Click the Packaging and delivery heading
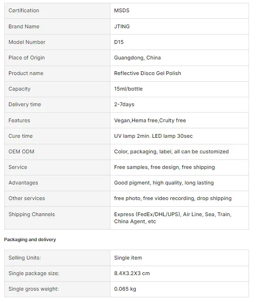The width and height of the screenshot is (257, 302). tap(30, 240)
